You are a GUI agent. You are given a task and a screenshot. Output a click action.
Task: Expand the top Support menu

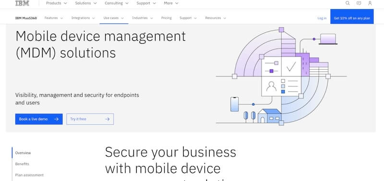[x=146, y=3]
